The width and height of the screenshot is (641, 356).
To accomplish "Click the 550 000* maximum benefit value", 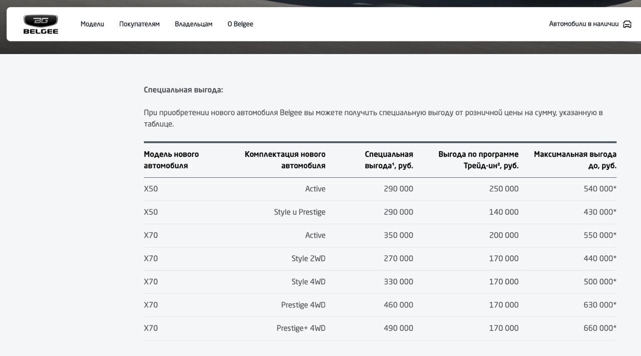I will (600, 235).
